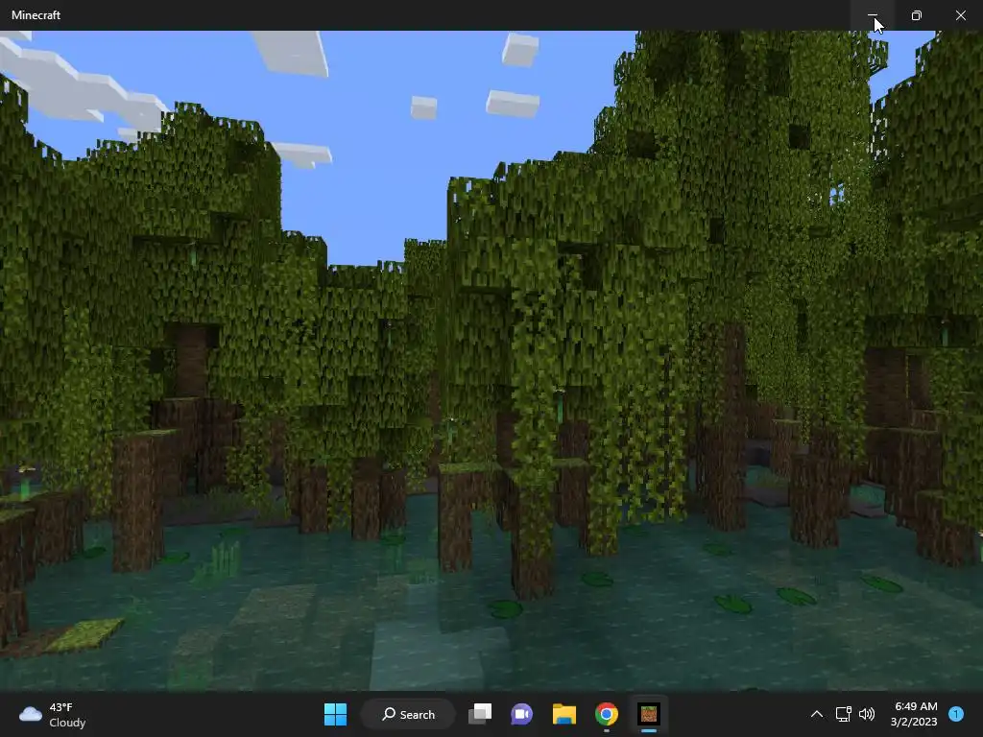This screenshot has width=983, height=737.
Task: Launch the Teams Chat taskbar icon
Action: (x=521, y=714)
